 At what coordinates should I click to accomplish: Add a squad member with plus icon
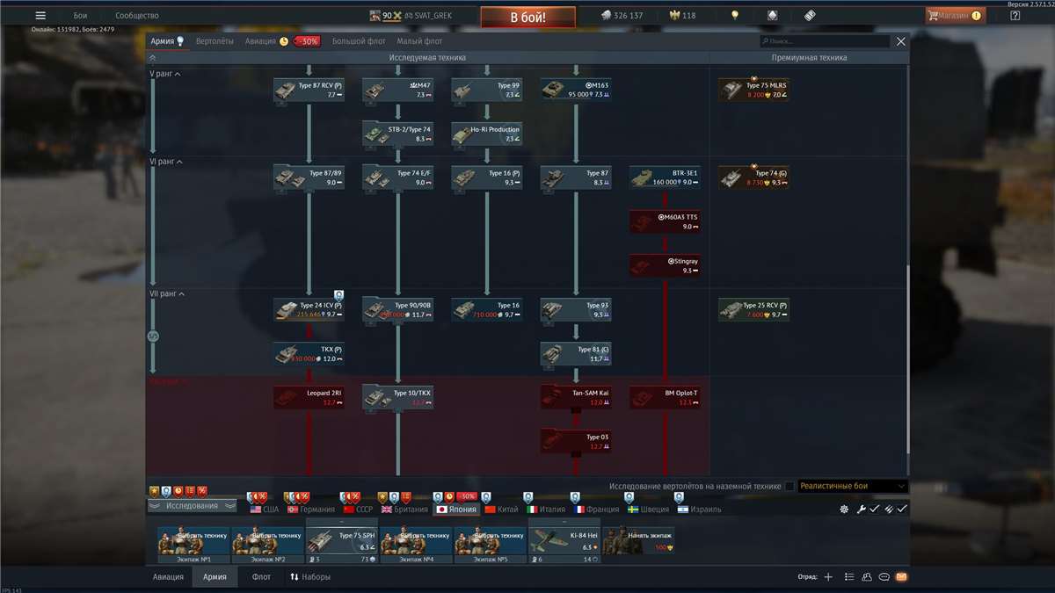point(828,577)
